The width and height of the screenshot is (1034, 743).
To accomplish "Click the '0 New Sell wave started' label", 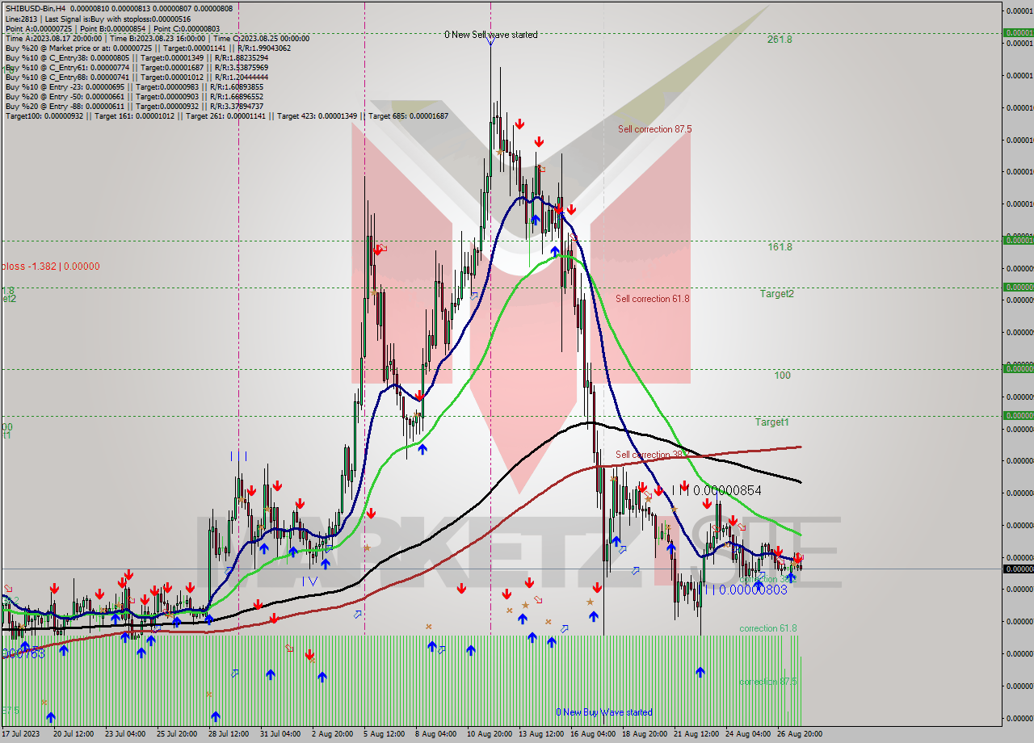I will (491, 35).
